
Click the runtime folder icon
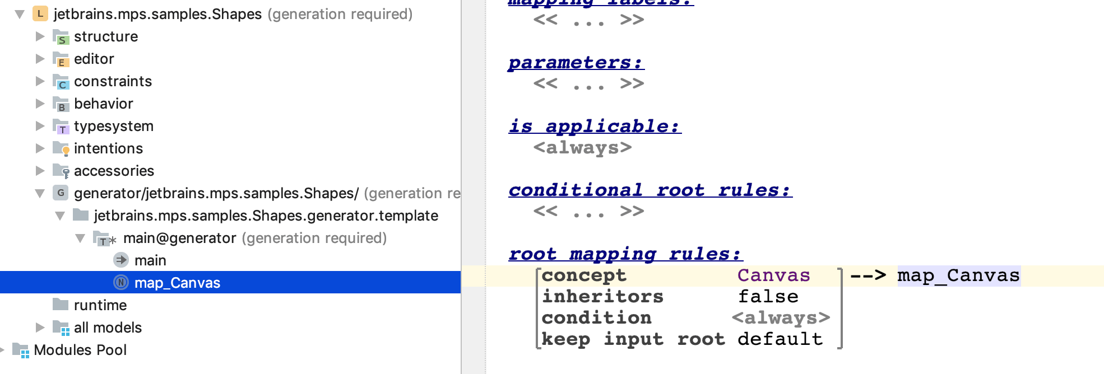click(61, 305)
